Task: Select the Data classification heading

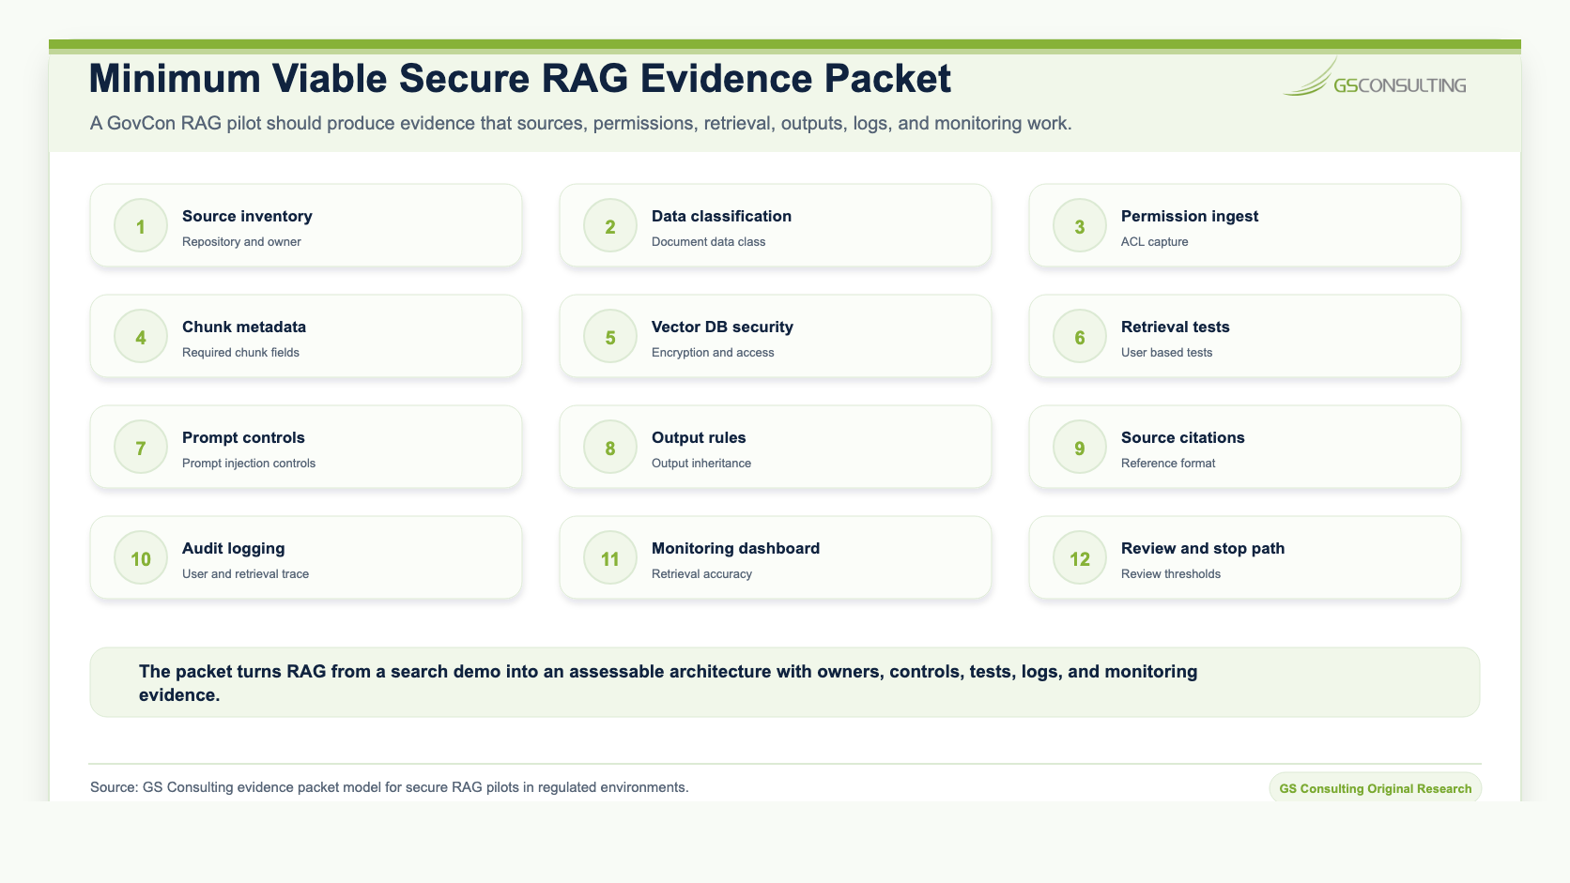Action: (x=721, y=216)
